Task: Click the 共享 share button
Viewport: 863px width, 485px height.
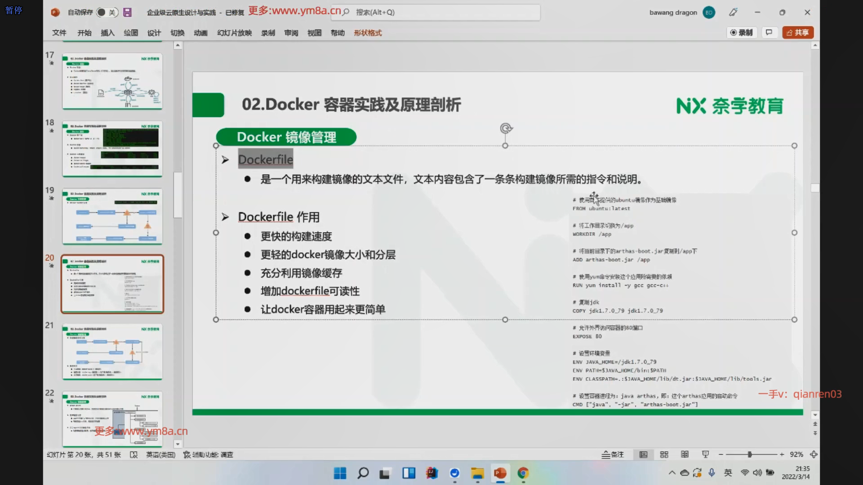Action: (798, 32)
